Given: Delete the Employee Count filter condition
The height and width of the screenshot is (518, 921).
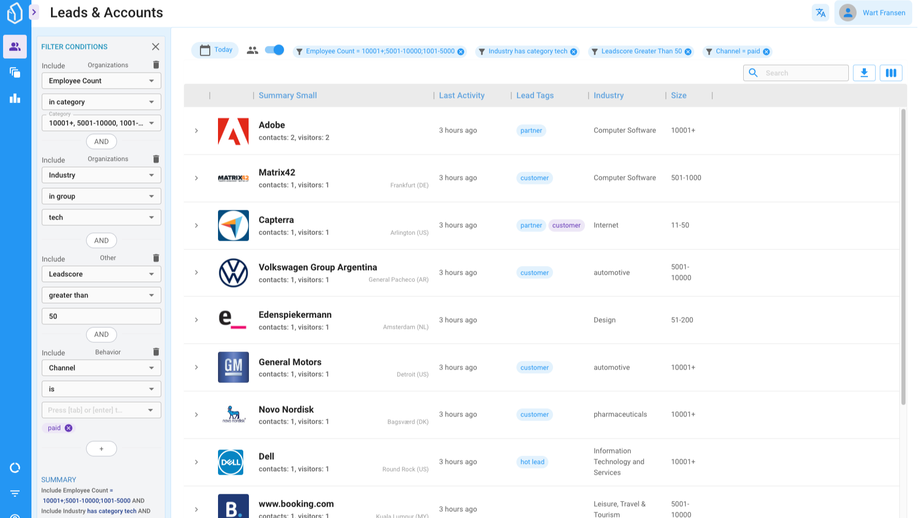Looking at the screenshot, I should click(x=156, y=65).
